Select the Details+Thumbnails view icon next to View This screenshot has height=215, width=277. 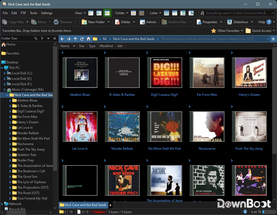(99, 13)
